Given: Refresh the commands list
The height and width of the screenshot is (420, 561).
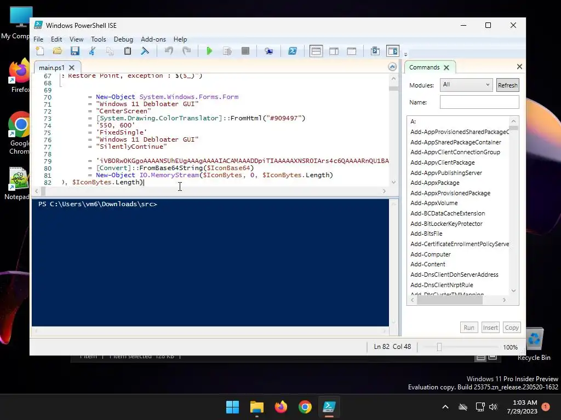Looking at the screenshot, I should pos(507,85).
